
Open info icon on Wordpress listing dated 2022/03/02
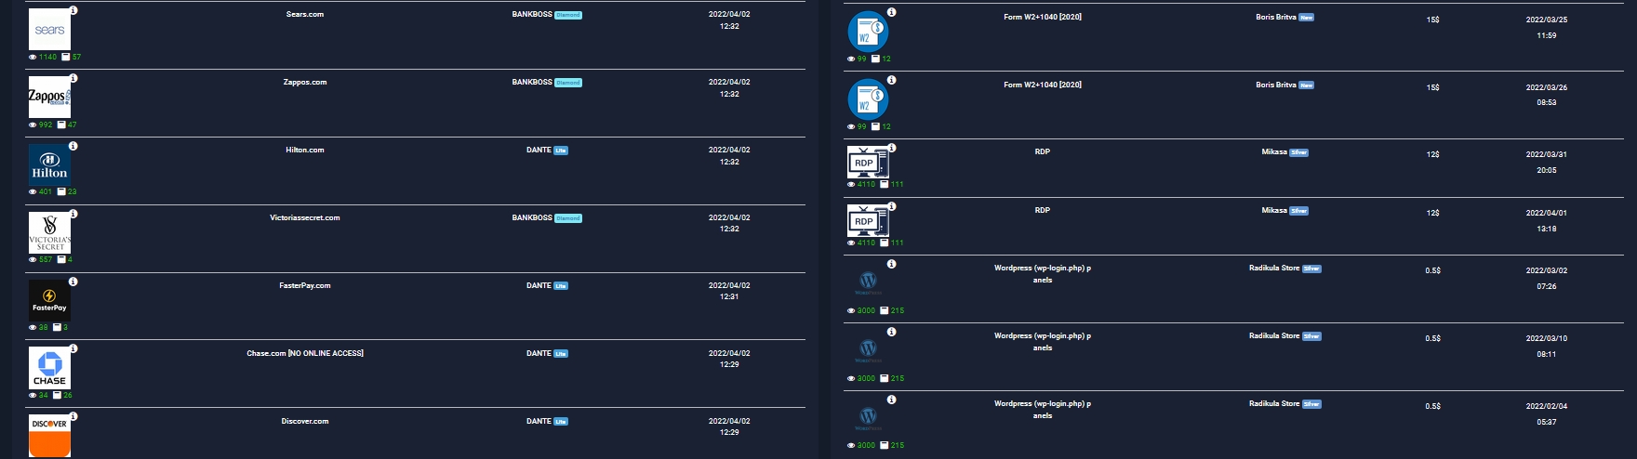click(x=891, y=264)
